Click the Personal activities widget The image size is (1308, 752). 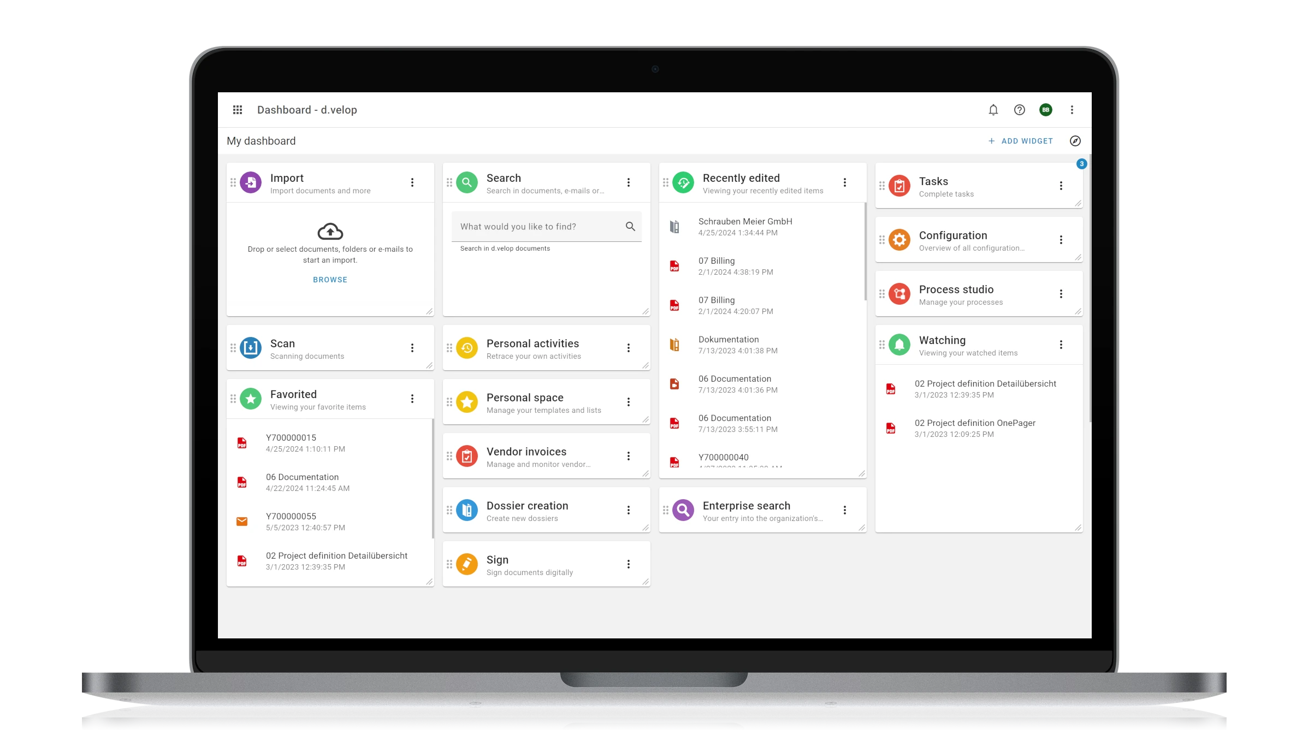tap(546, 348)
